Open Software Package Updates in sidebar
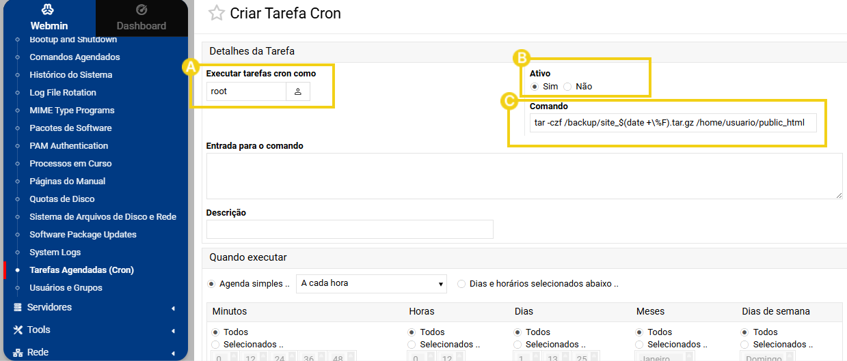 tap(83, 235)
